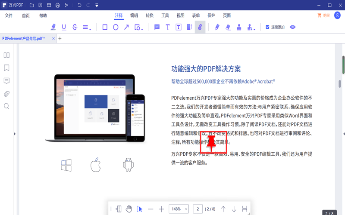
Task: Open a new document tab with plus
Action: tap(60, 38)
